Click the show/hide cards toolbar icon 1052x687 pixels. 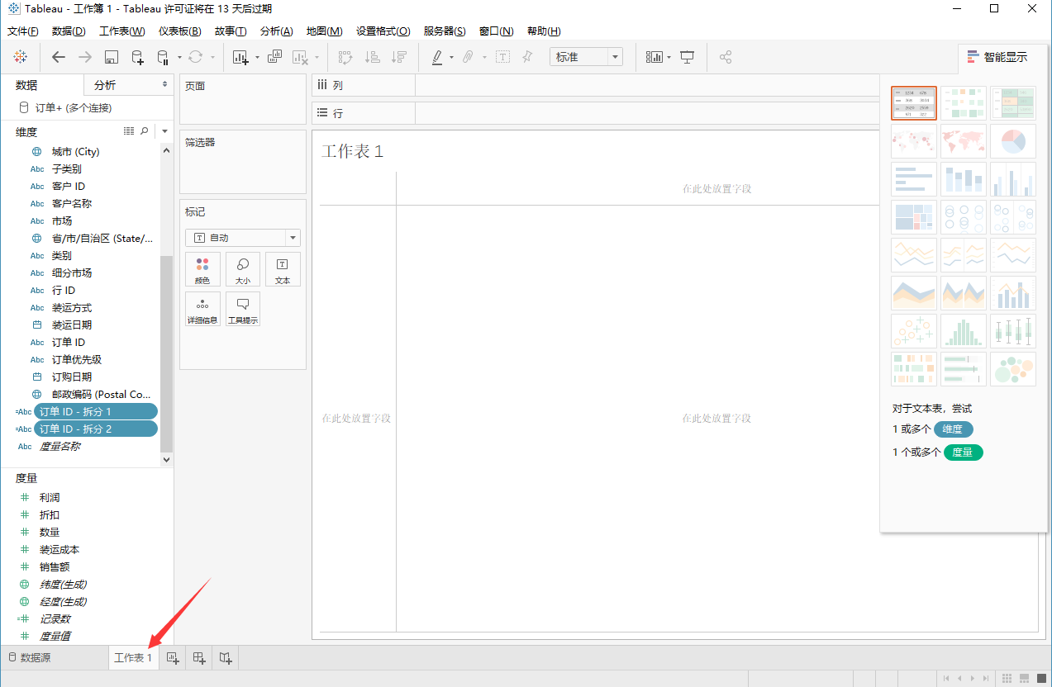coord(655,57)
